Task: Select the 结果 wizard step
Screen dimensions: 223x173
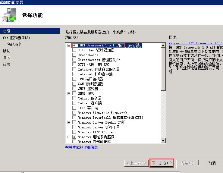Action: tap(6, 64)
